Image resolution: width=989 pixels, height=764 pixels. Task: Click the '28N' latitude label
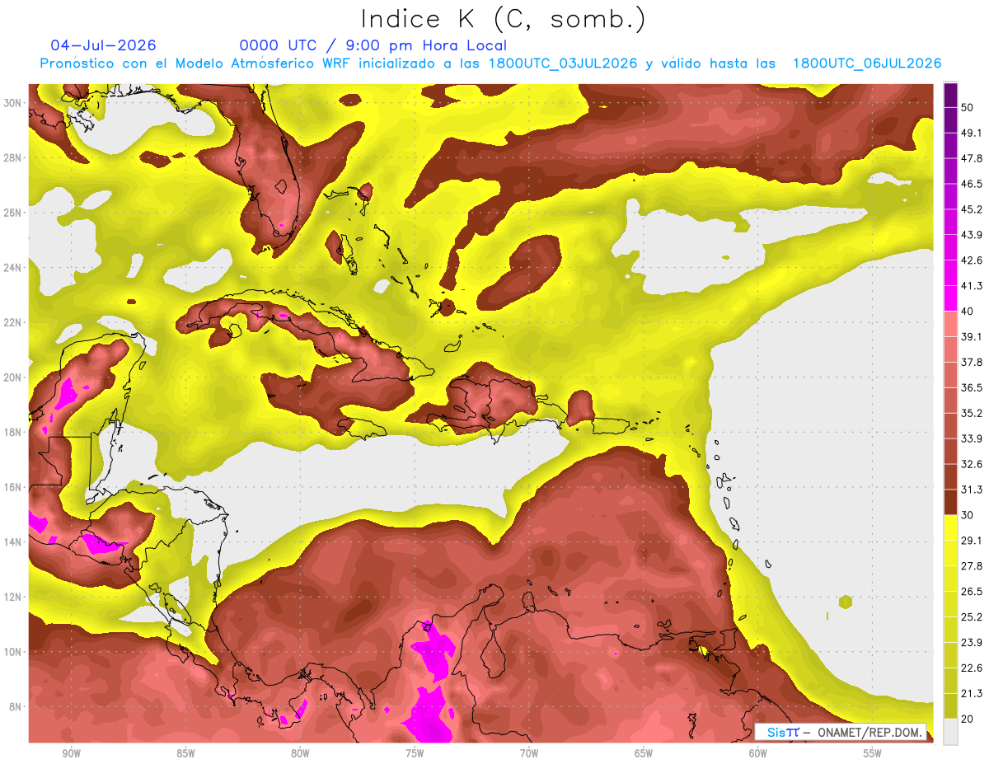tap(13, 157)
